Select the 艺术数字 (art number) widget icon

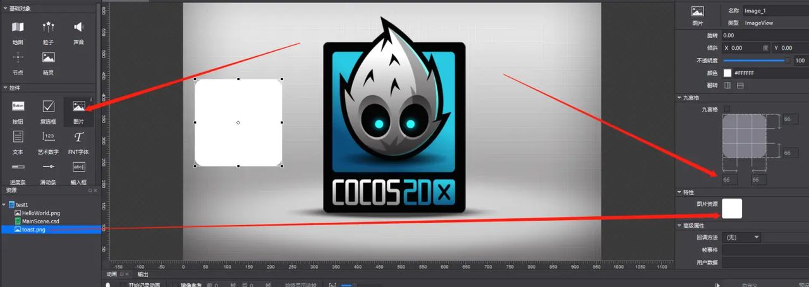pos(48,136)
